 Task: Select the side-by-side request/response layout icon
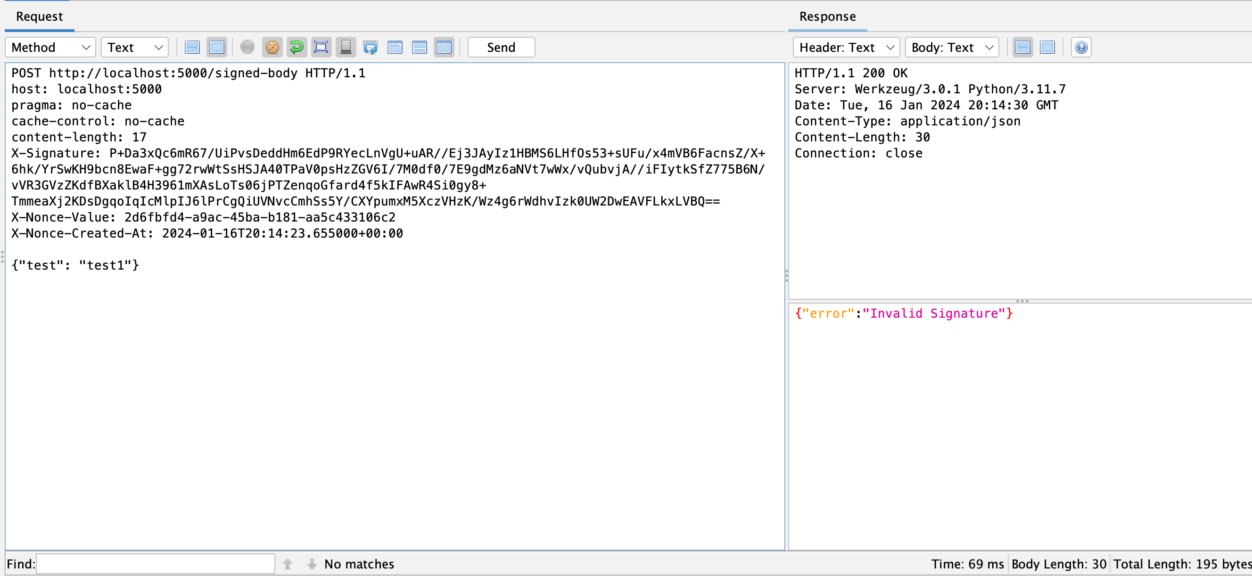coord(444,47)
